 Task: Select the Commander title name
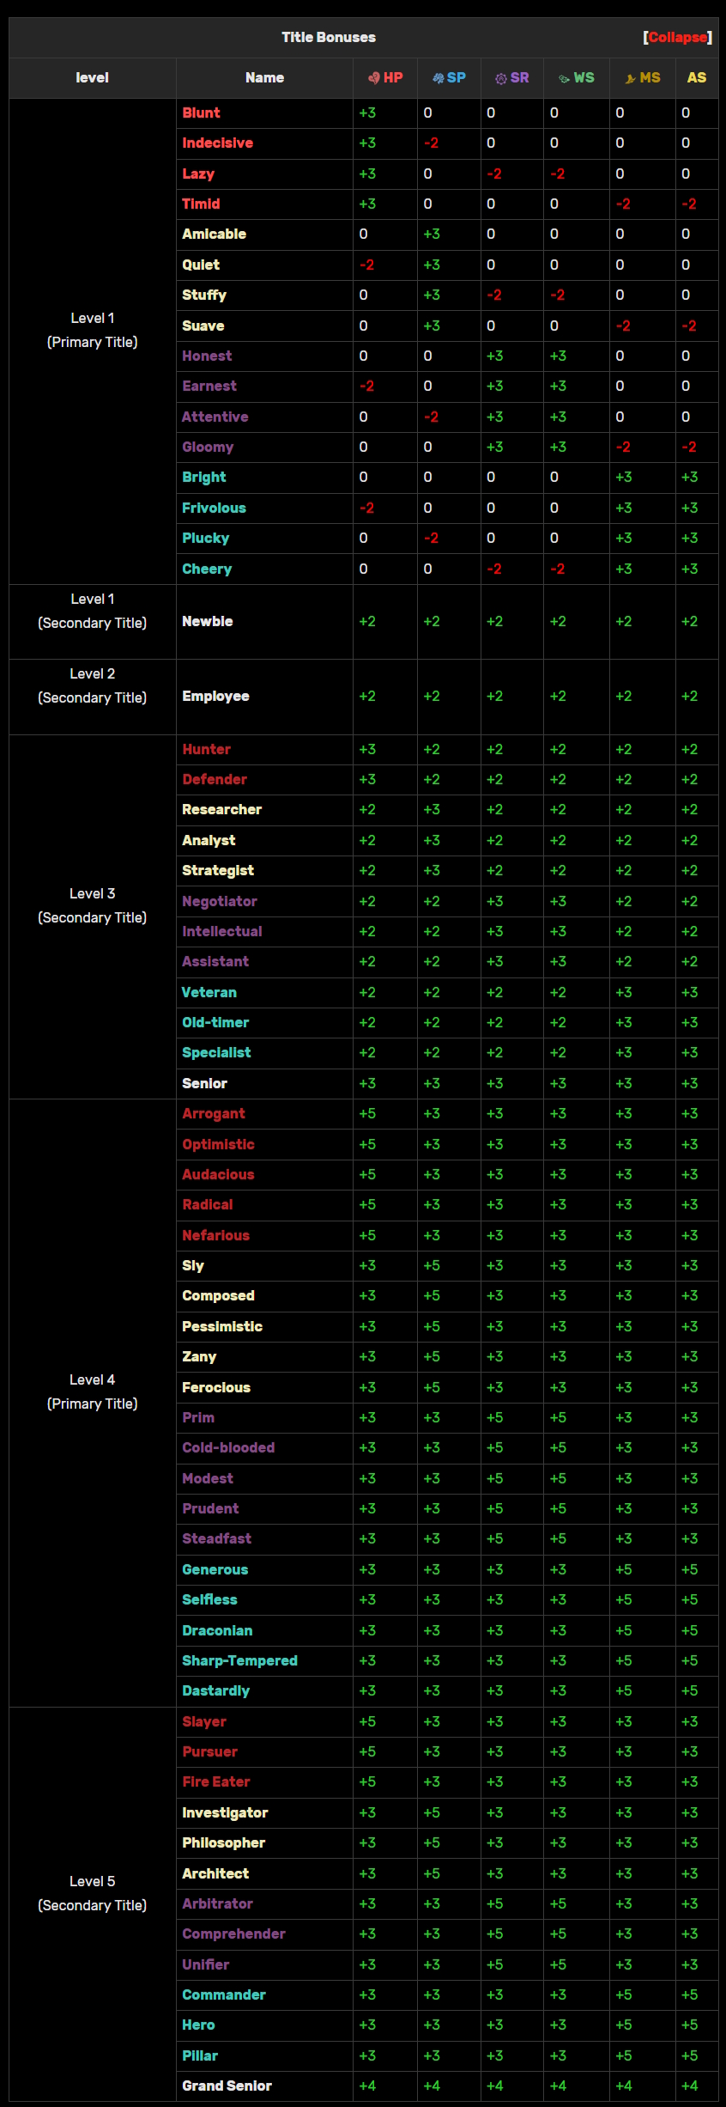(224, 1995)
